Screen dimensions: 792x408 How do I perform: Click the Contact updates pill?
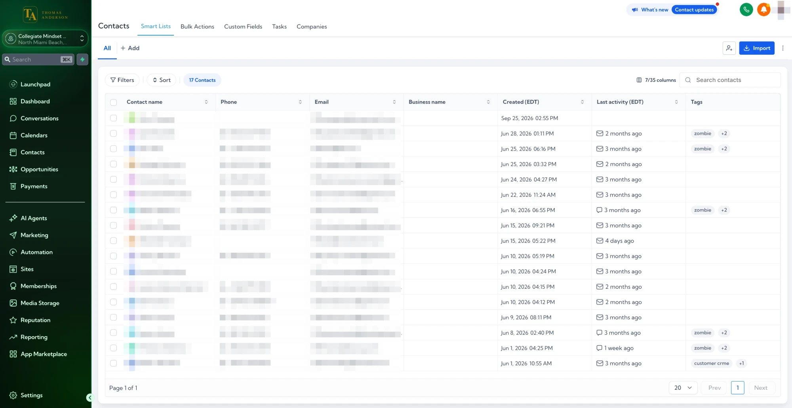[694, 10]
